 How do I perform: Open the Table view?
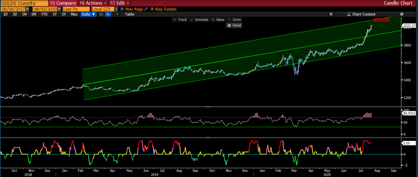tap(130, 14)
